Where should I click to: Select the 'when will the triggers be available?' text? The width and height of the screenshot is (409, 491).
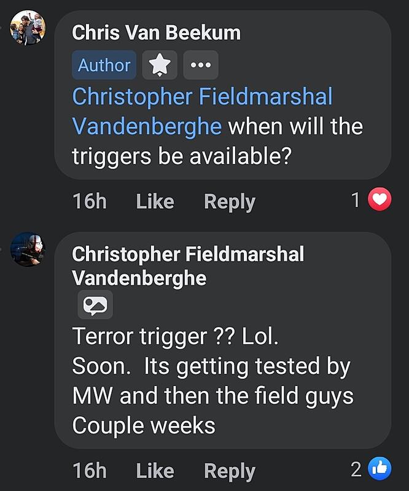pyautogui.click(x=217, y=141)
